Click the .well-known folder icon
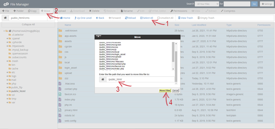The height and width of the screenshot is (129, 275). (60, 31)
